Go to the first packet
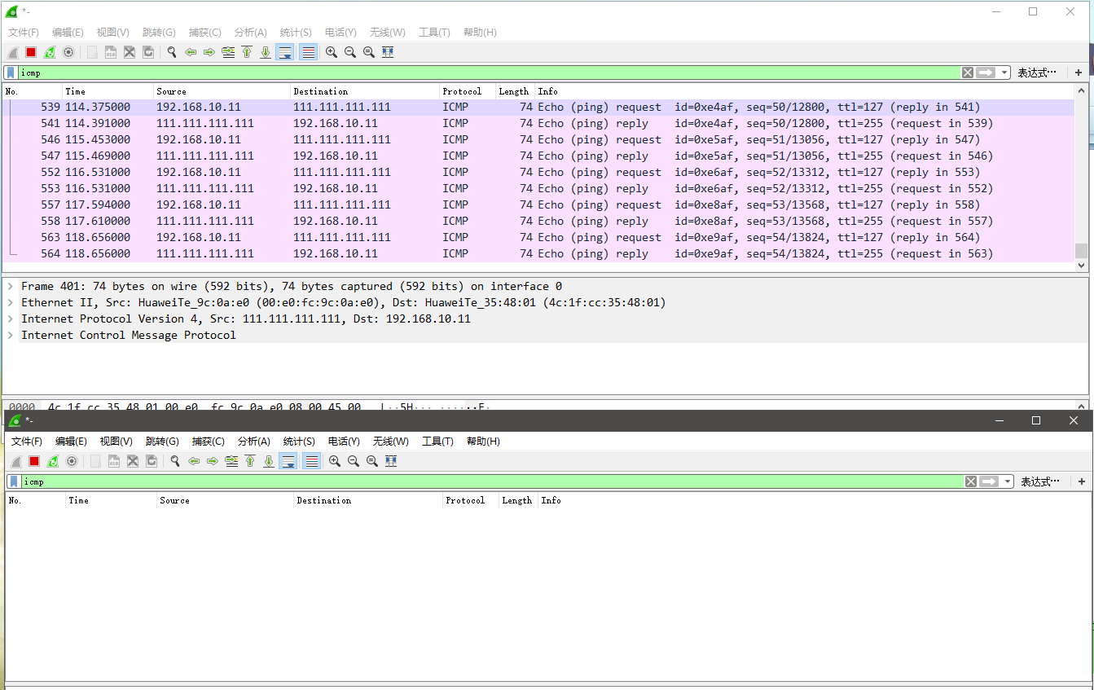The width and height of the screenshot is (1094, 690). (x=247, y=51)
